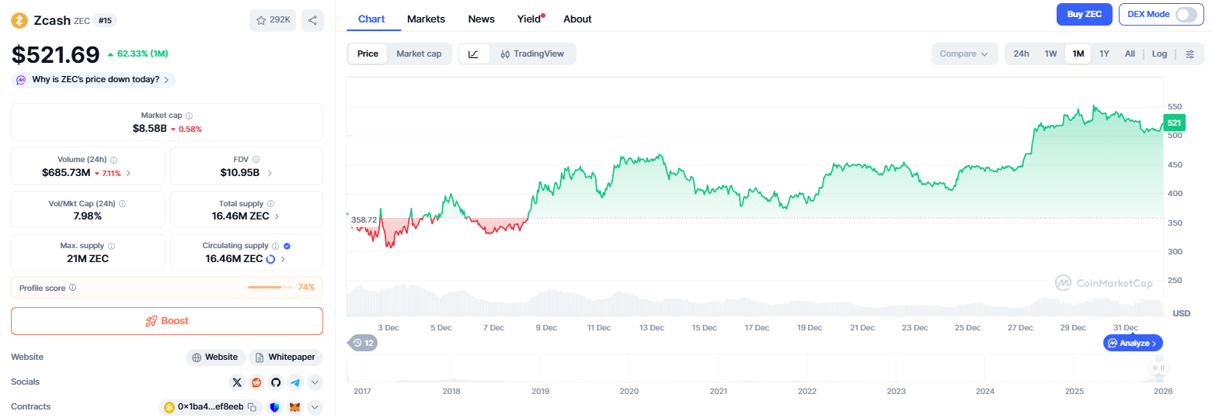Open the X (Twitter) social link
This screenshot has width=1212, height=418.
coord(238,382)
